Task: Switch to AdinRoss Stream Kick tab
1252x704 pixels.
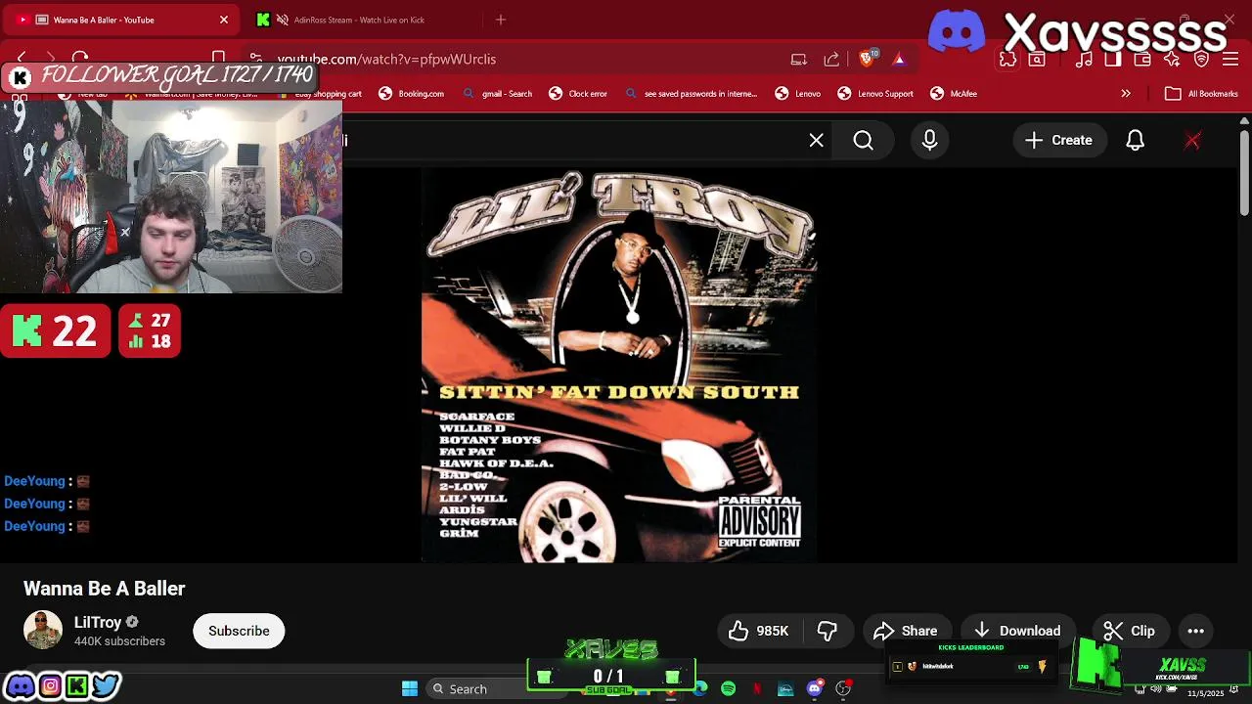Action: click(358, 20)
